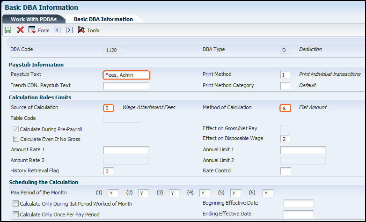Image resolution: width=366 pixels, height=222 pixels.
Task: Click pay period (2) field
Action: click(x=143, y=193)
